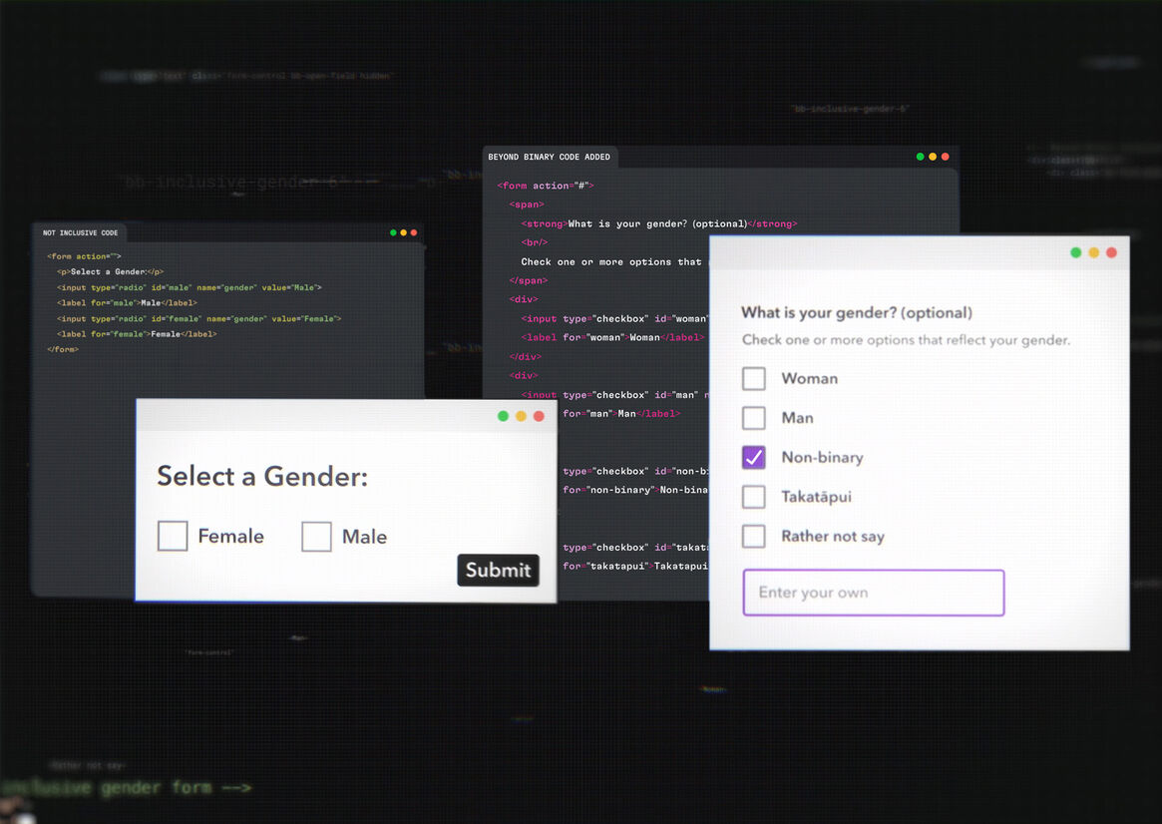Viewport: 1162px width, 824px height.
Task: Enable the Rather not say checkbox
Action: pyautogui.click(x=754, y=536)
